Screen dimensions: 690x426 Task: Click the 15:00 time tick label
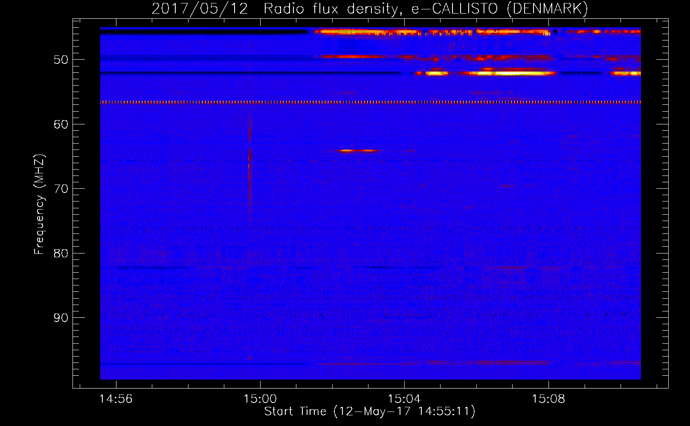coord(260,399)
